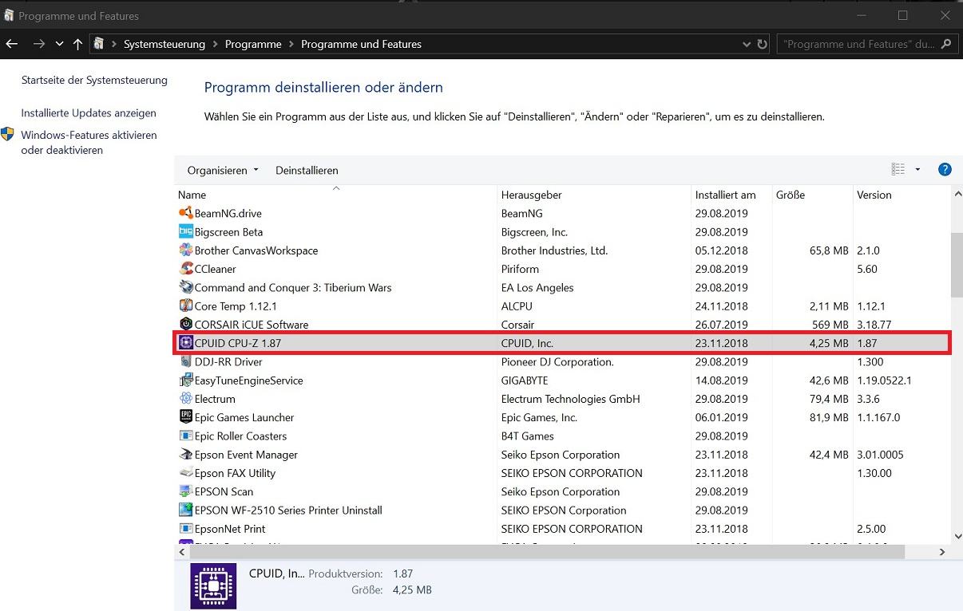Select the Pioneer DJ Corporation. cell
The image size is (963, 611).
click(557, 362)
